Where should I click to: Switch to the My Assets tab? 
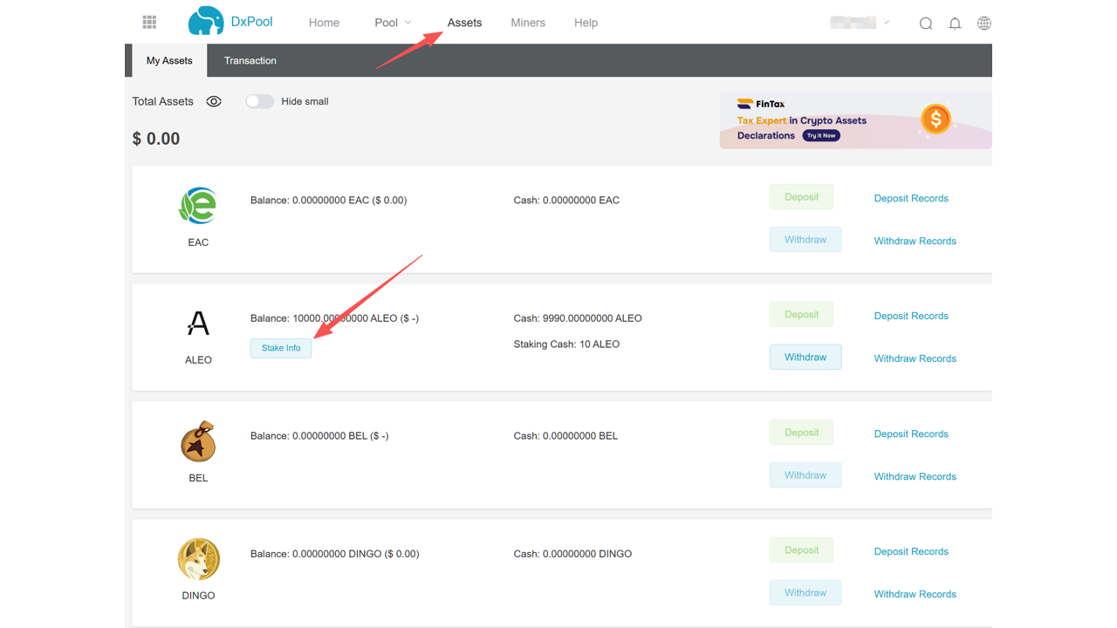tap(169, 60)
